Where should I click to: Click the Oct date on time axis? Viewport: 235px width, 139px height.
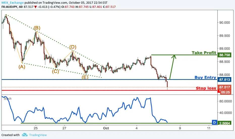pos(106,128)
